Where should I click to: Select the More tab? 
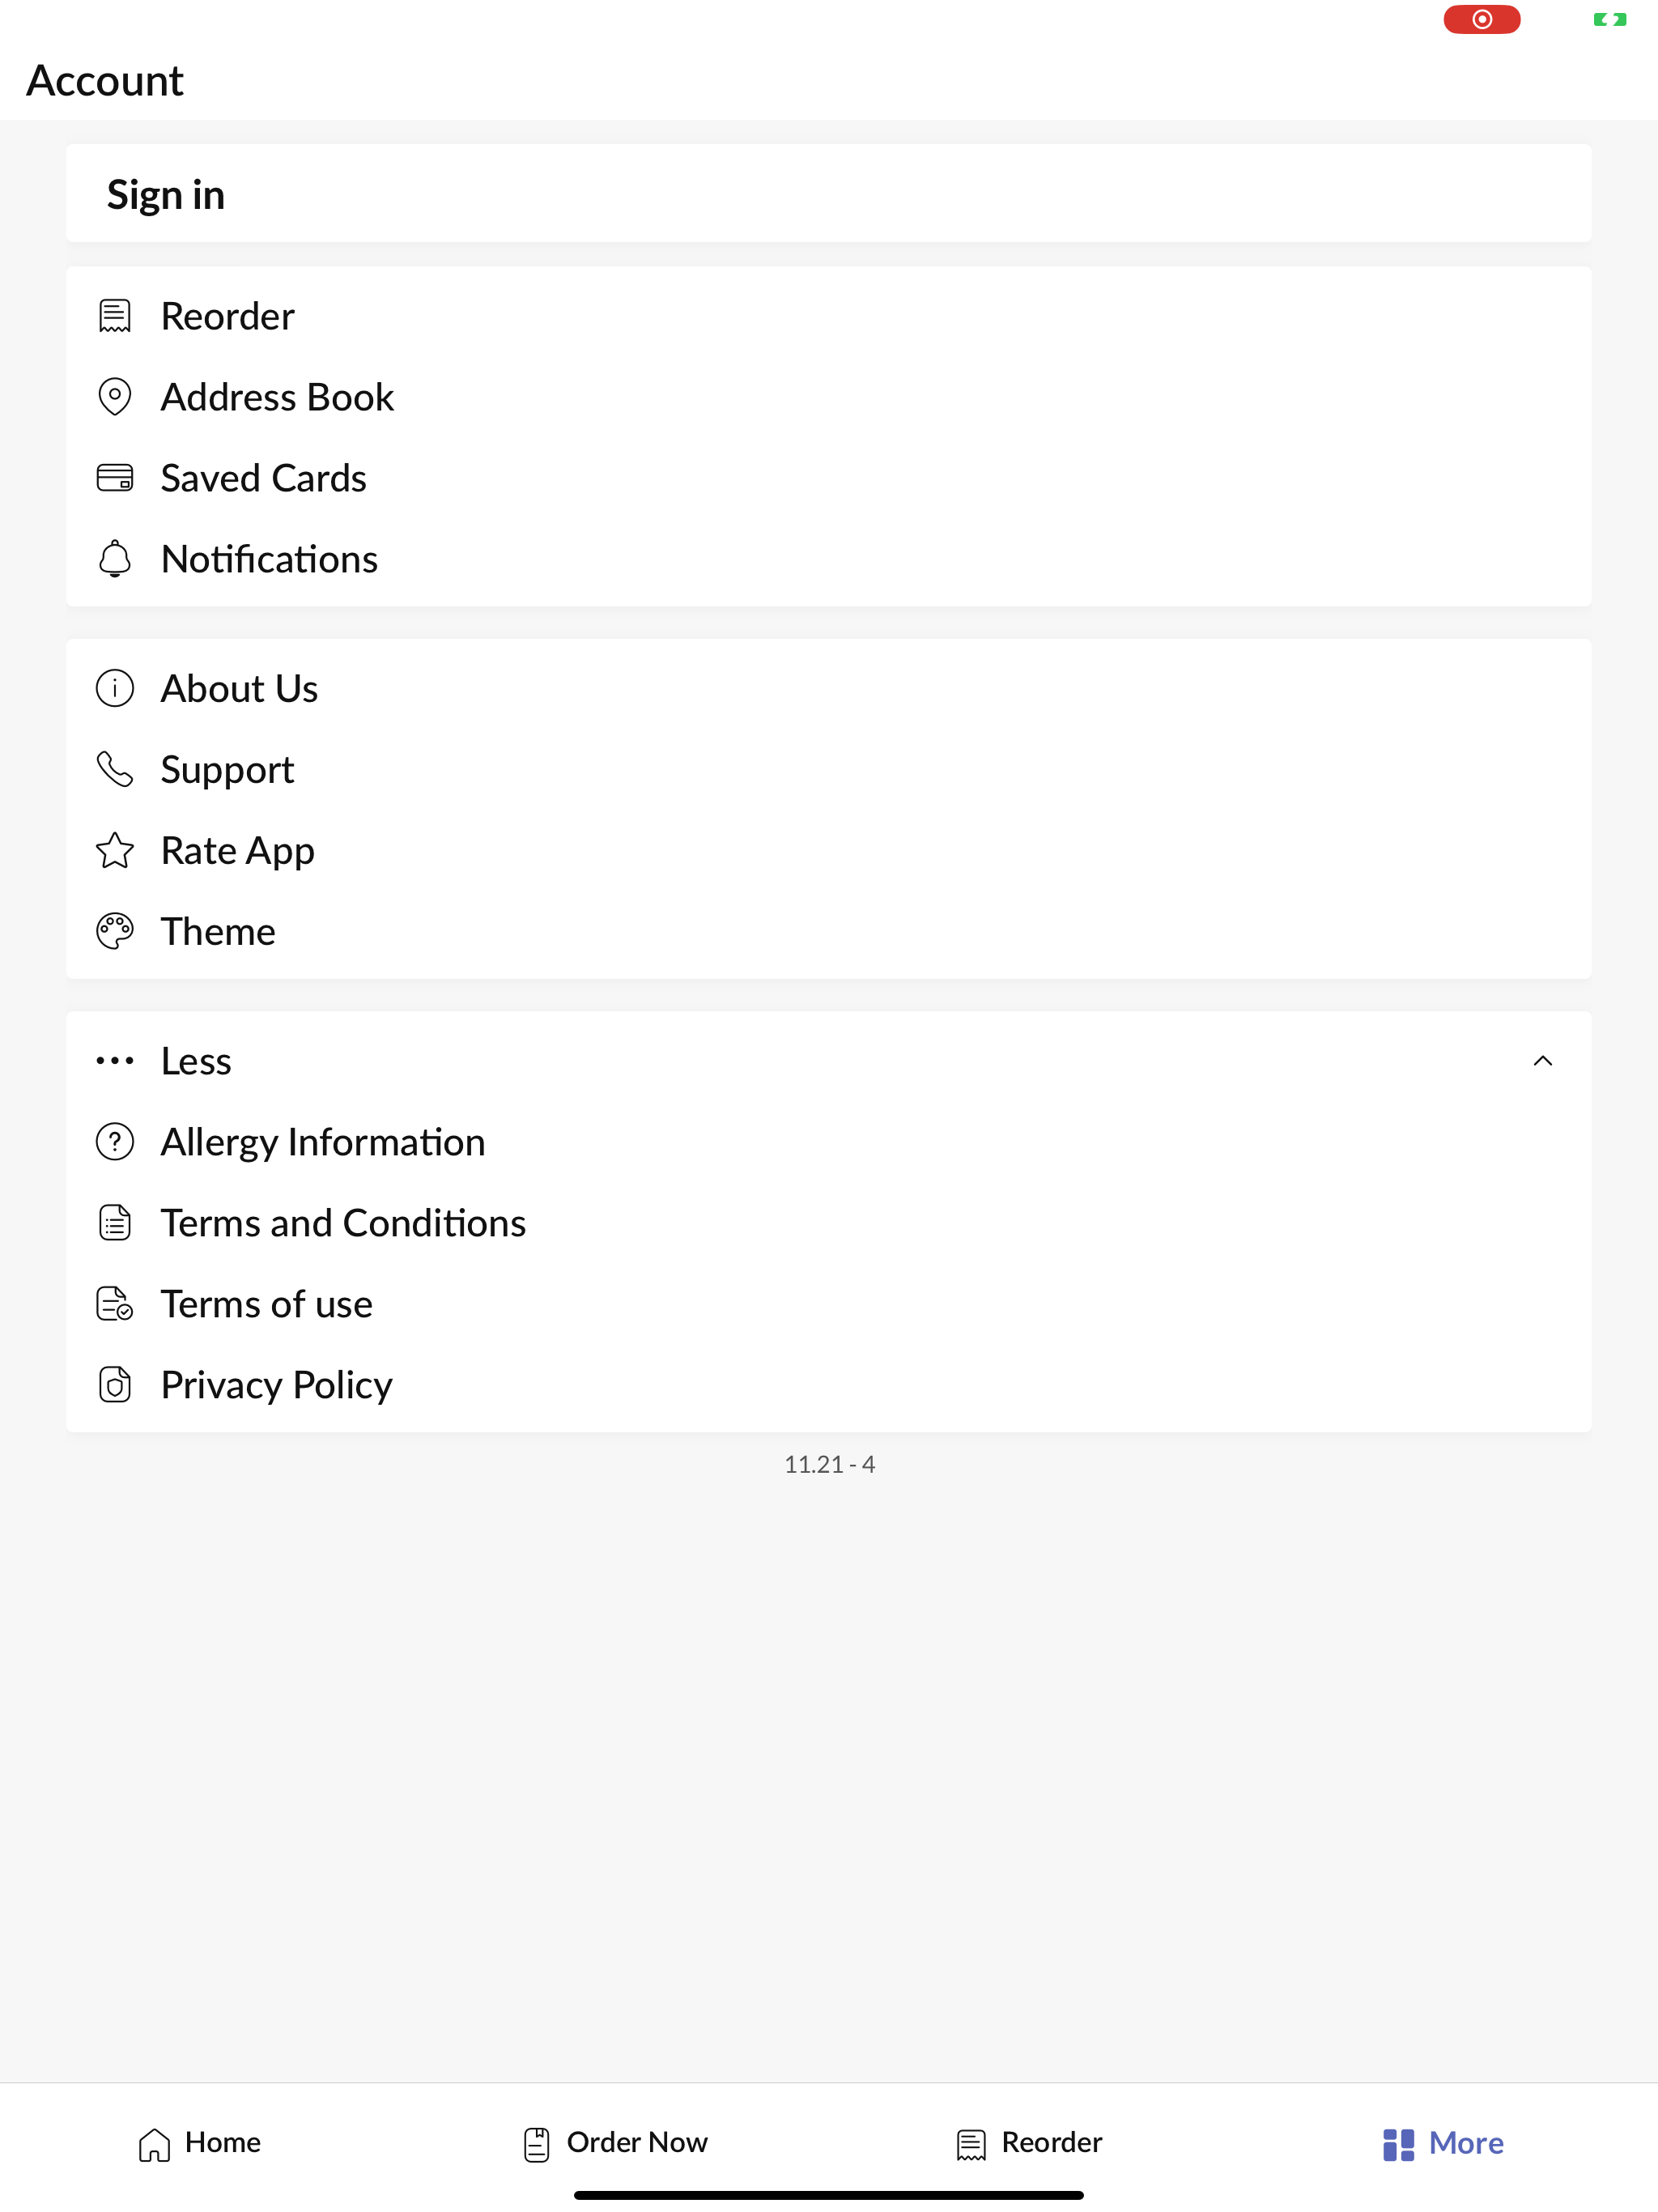point(1443,2143)
